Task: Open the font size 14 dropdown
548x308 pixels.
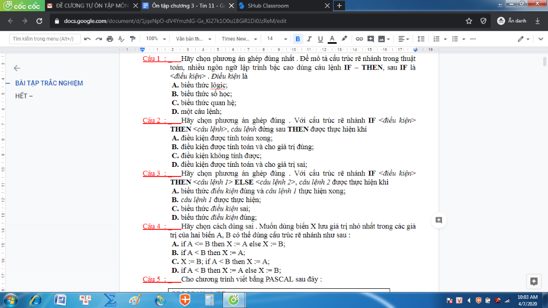Action: [277, 38]
